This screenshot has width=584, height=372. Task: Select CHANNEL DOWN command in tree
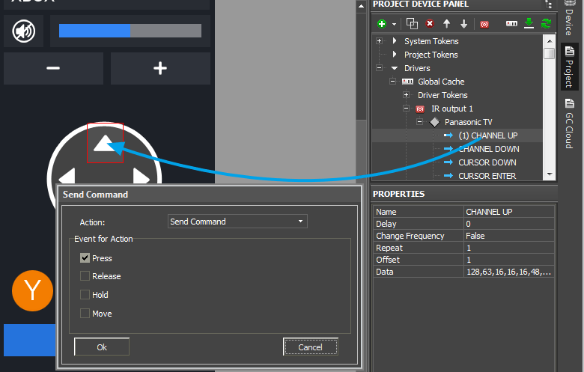[x=488, y=149]
